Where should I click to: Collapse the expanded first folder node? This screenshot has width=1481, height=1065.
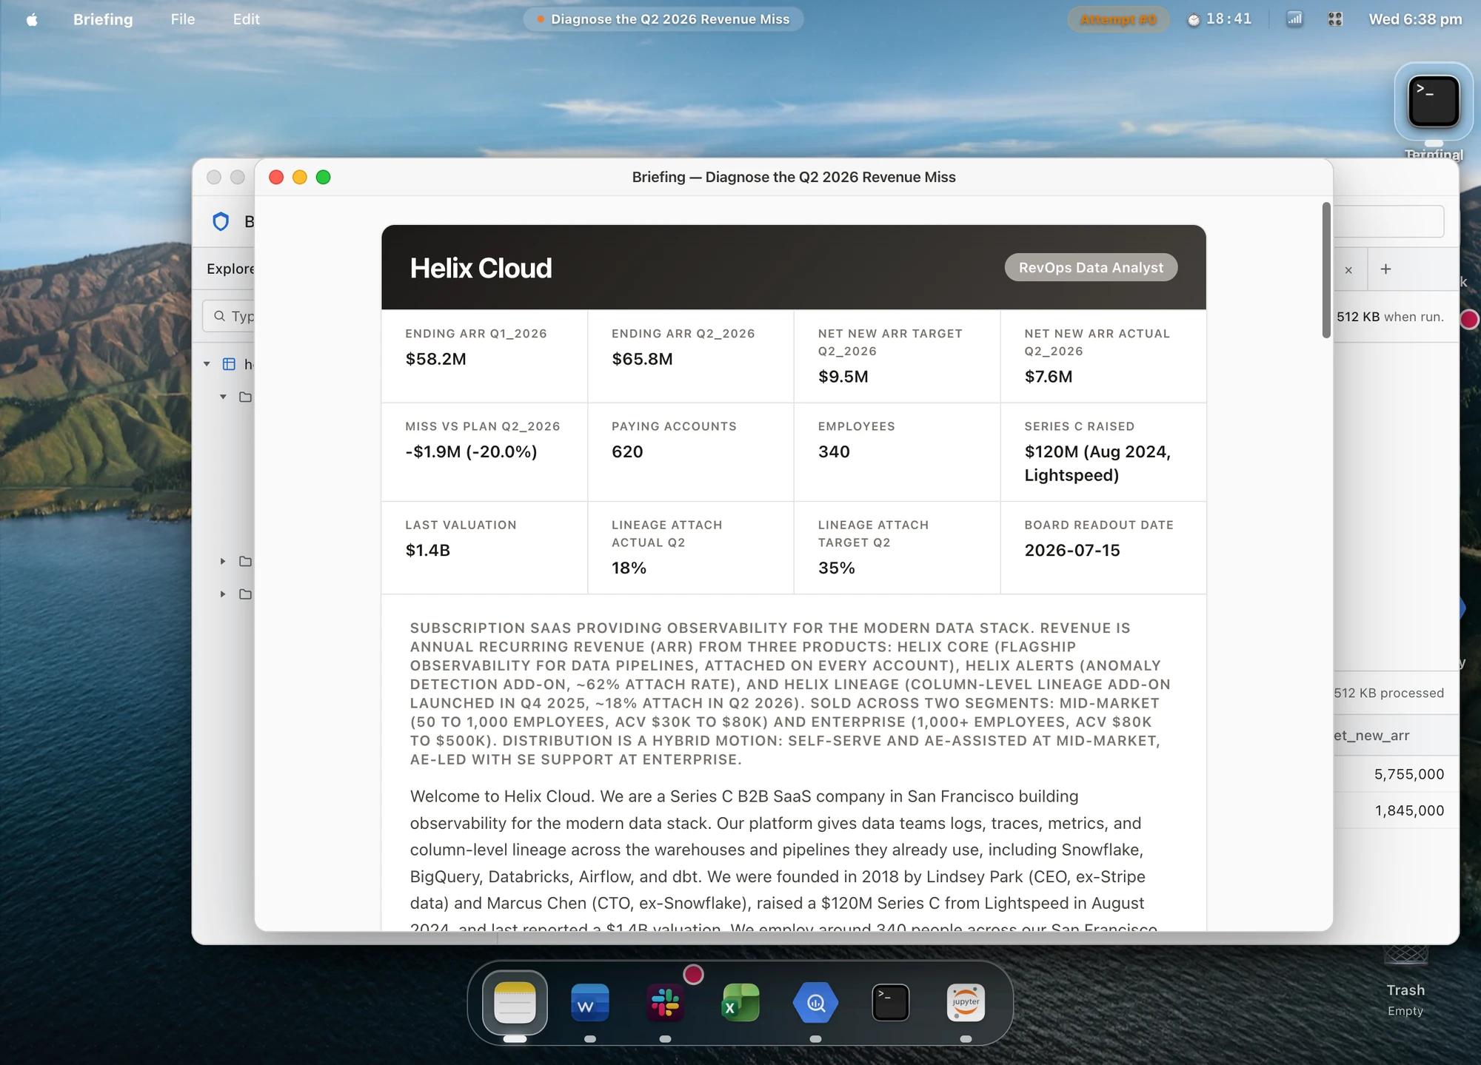[x=223, y=397]
